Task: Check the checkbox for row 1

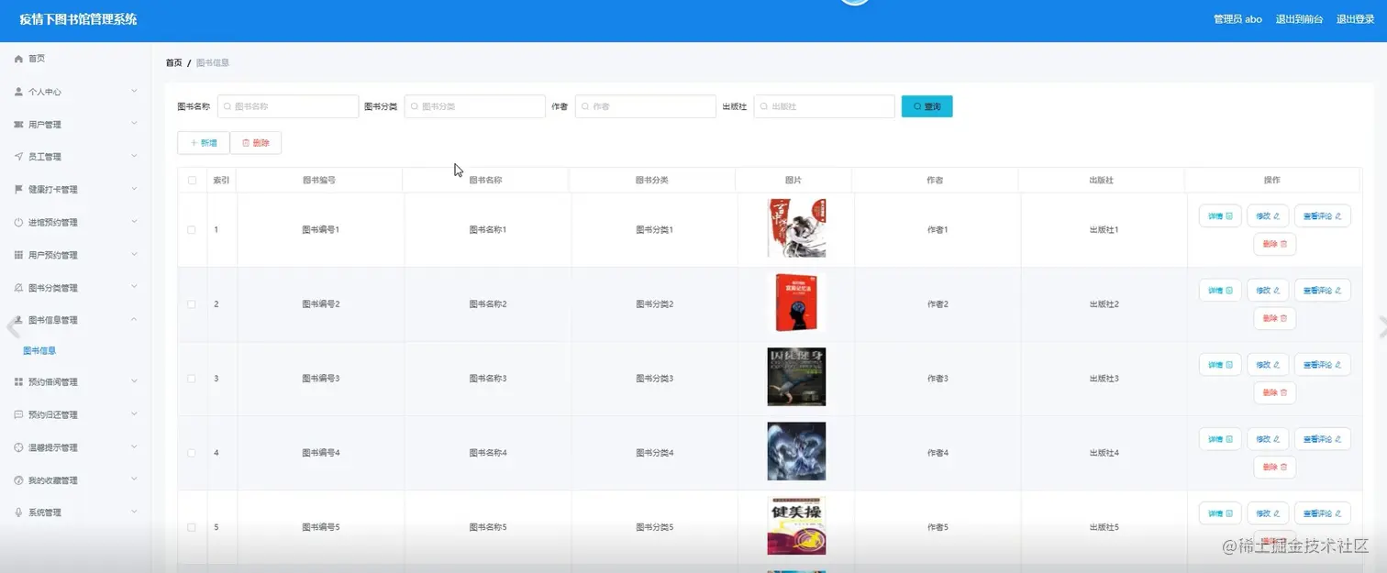Action: [x=192, y=229]
